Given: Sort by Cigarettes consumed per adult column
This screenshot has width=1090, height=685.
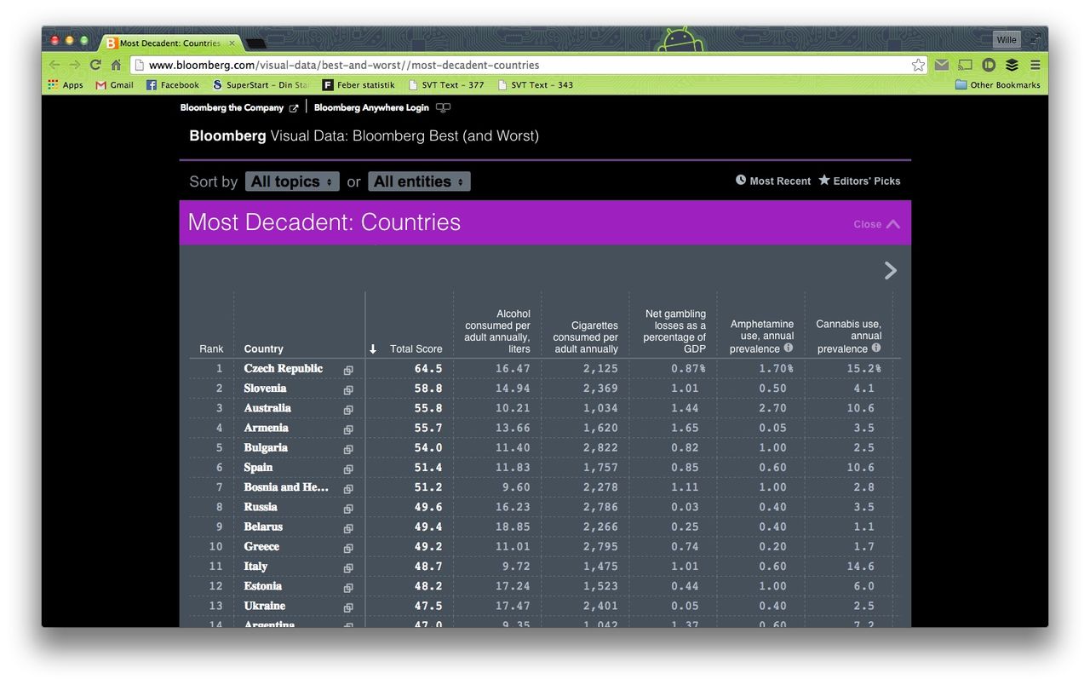Looking at the screenshot, I should point(585,337).
